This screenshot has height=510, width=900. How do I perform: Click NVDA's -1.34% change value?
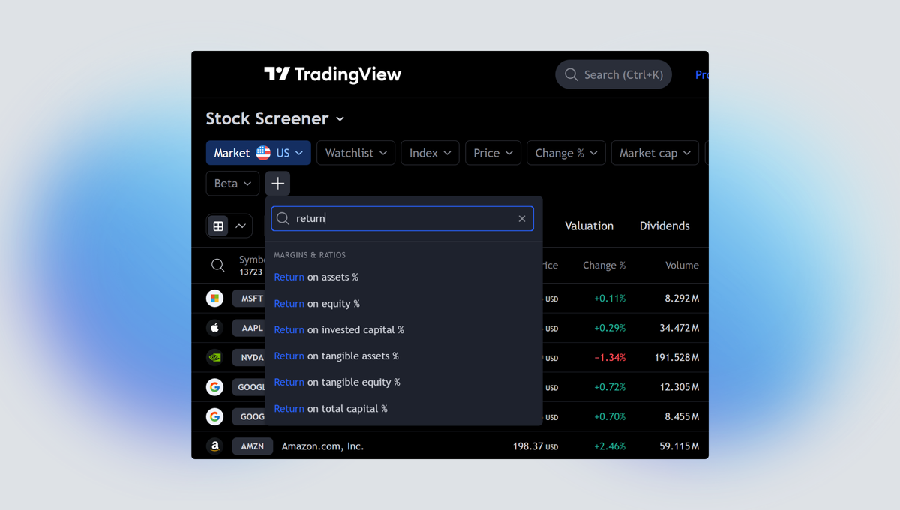(x=610, y=357)
